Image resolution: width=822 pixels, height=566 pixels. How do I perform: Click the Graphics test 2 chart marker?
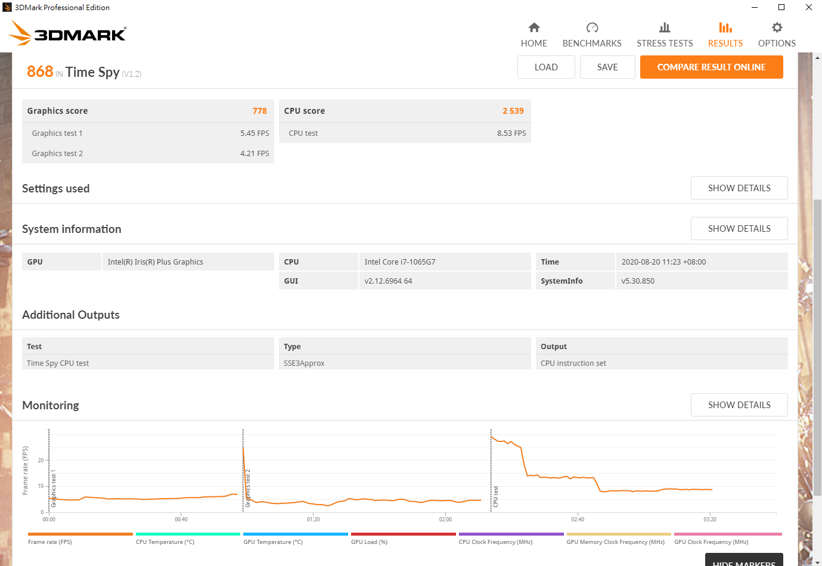pos(247,489)
